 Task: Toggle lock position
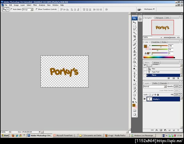tap(155, 95)
